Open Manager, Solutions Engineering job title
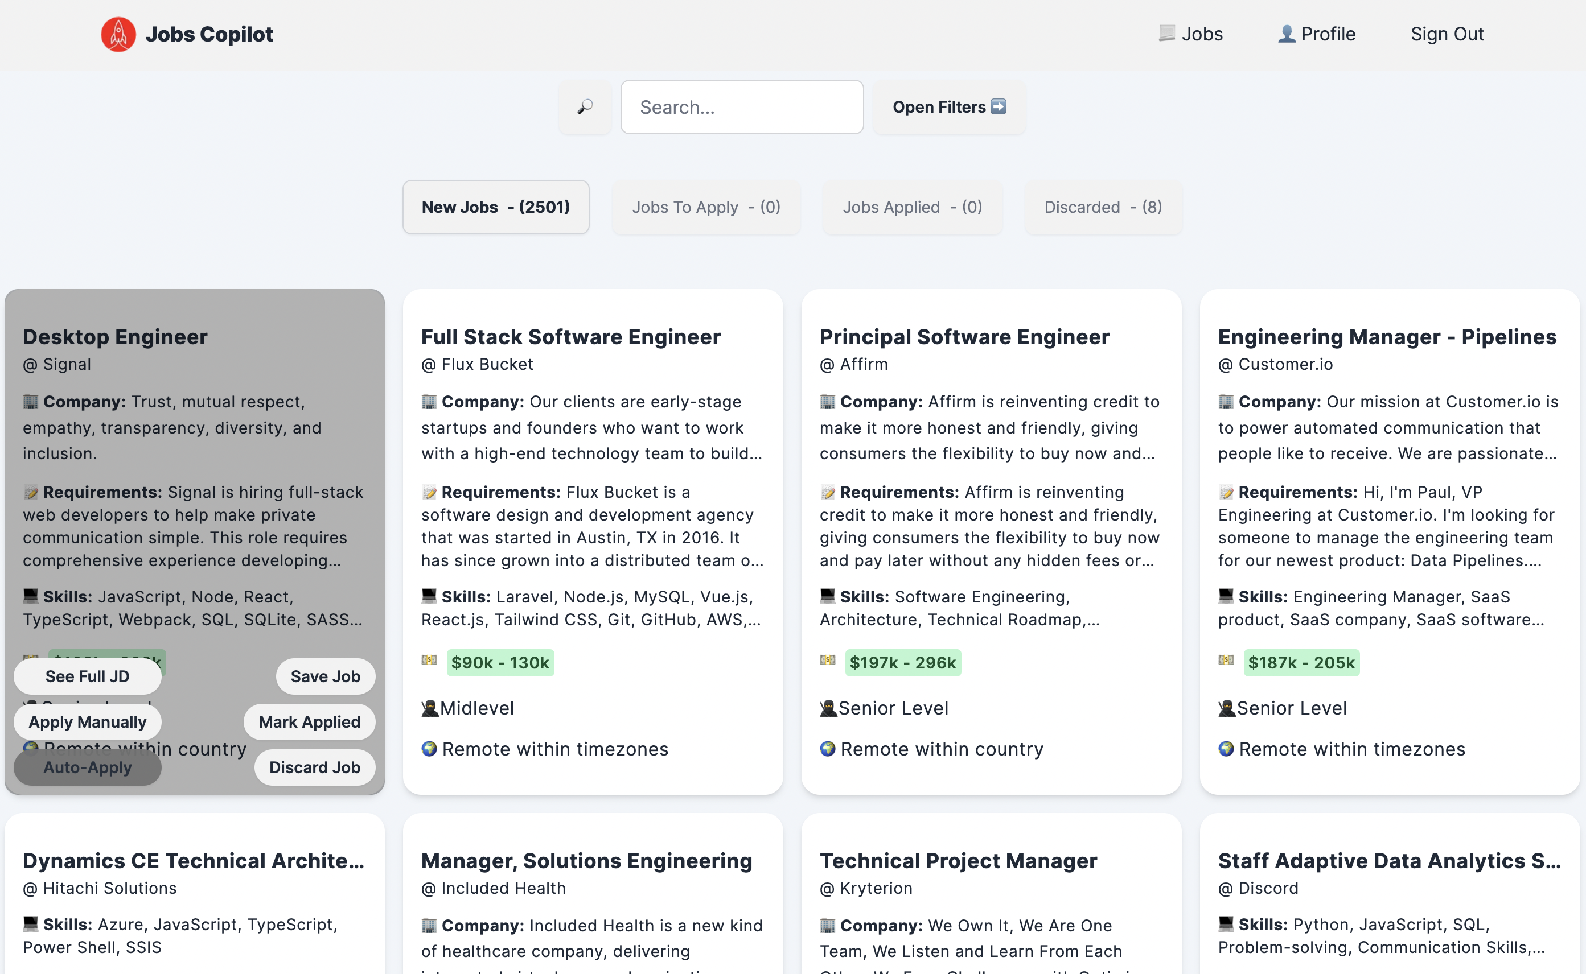 587,861
